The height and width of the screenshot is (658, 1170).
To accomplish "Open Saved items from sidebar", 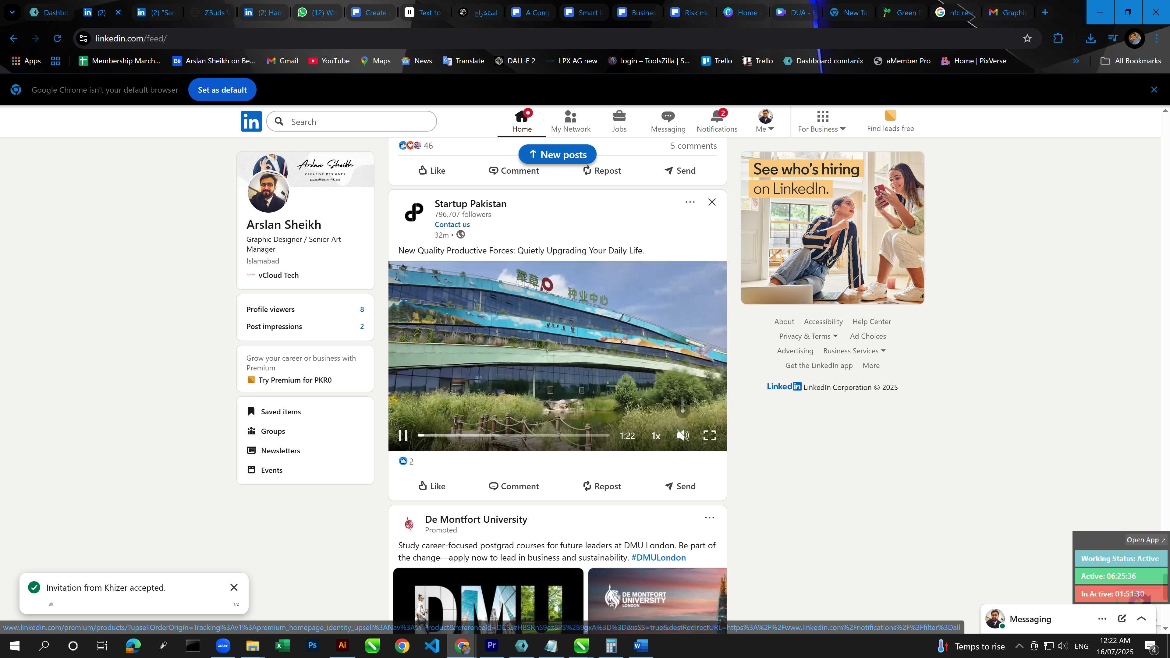I will (x=274, y=412).
